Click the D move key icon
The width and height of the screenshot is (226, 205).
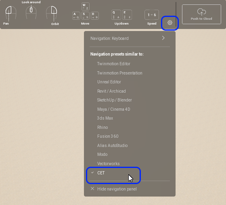click(95, 16)
